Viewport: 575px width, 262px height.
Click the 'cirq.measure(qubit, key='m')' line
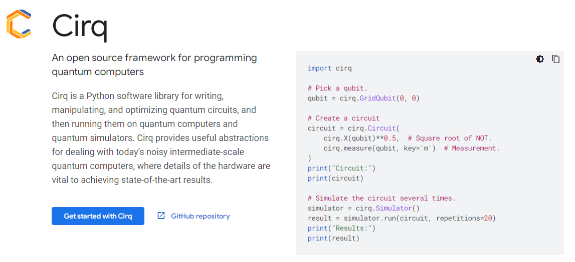tap(412, 148)
